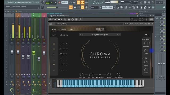
Task: Click the FX button in Chroma
Action: [x=146, y=35]
